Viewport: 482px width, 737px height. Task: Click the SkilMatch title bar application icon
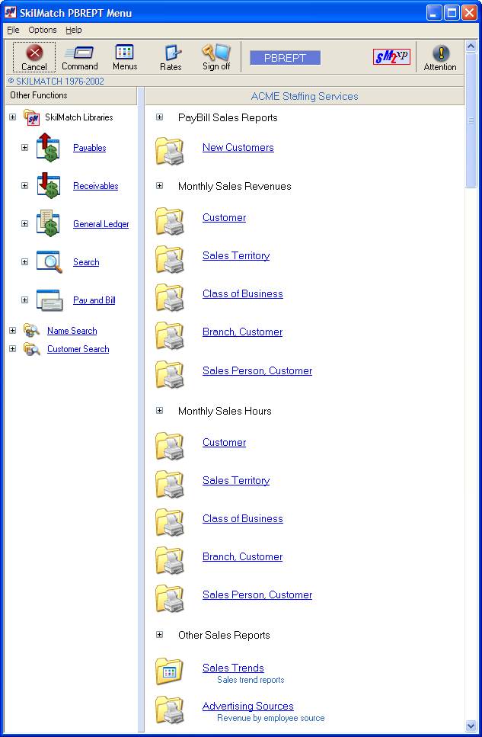[x=11, y=12]
